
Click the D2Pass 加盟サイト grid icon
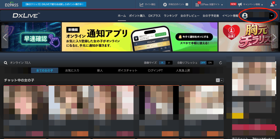(197, 5)
